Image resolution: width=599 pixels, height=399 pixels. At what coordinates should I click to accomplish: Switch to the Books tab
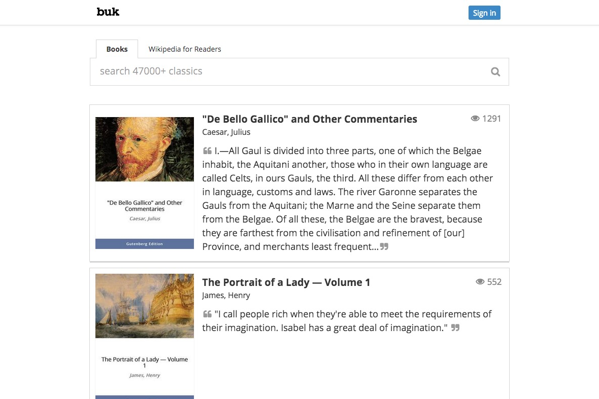point(117,49)
